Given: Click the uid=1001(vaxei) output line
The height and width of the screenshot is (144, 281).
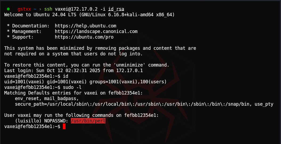Looking at the screenshot, I should [85, 82].
